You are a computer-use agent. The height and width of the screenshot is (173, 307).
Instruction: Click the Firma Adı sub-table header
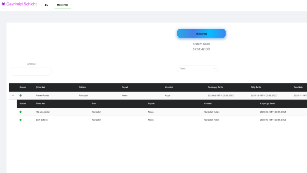click(40, 104)
